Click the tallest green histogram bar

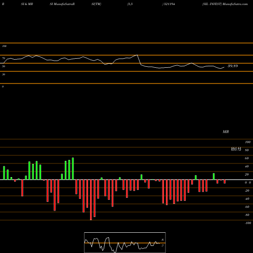(x=73, y=168)
